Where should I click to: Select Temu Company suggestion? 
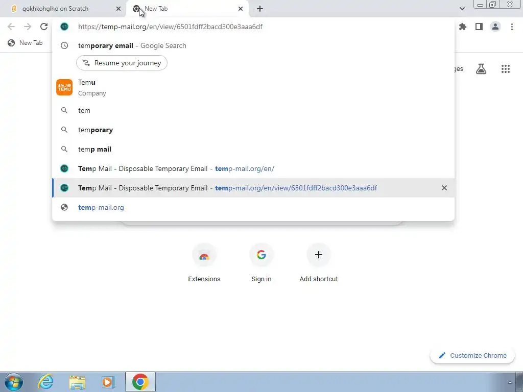(253, 87)
